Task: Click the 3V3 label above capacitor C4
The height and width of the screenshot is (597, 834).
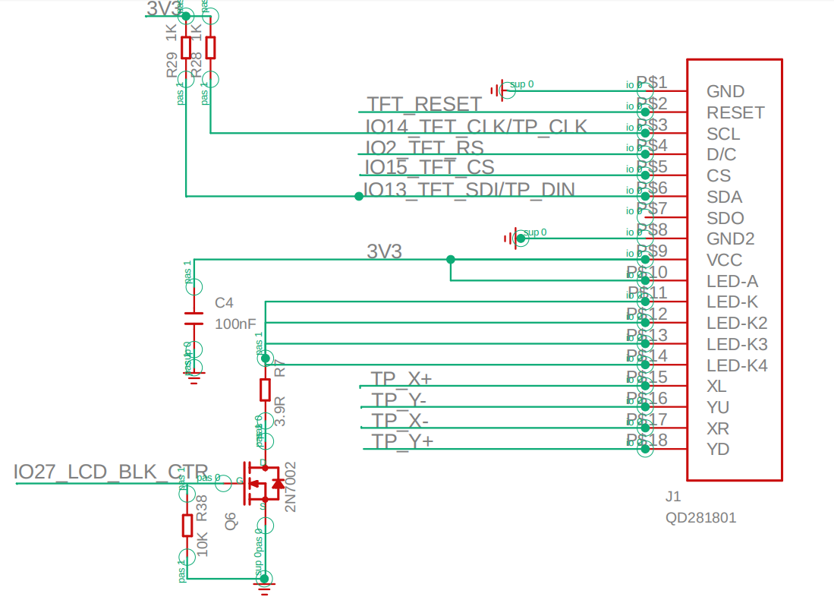Action: click(x=384, y=251)
